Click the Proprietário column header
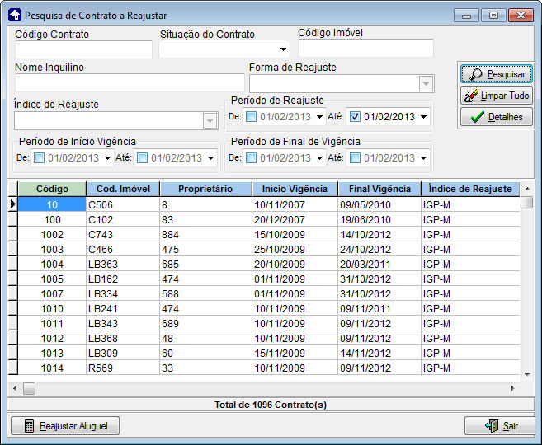Viewport: 542px width, 445px height. [x=205, y=189]
